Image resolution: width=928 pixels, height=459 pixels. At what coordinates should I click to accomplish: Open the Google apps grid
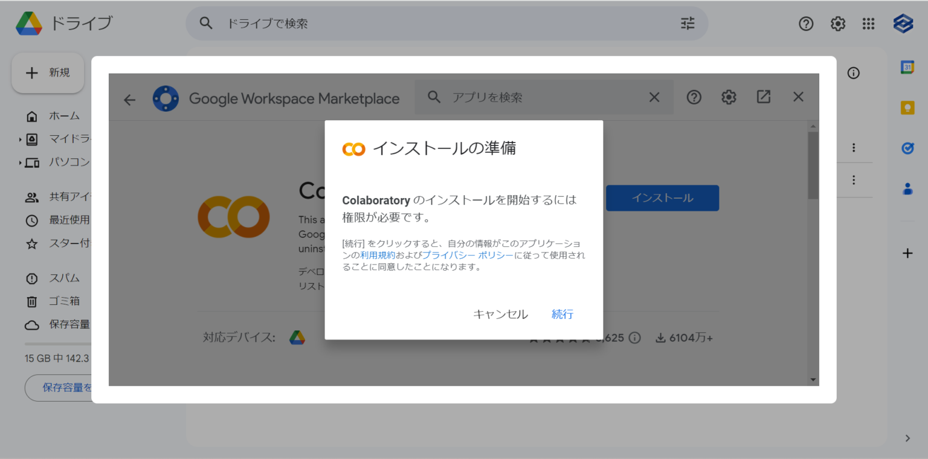pyautogui.click(x=869, y=24)
